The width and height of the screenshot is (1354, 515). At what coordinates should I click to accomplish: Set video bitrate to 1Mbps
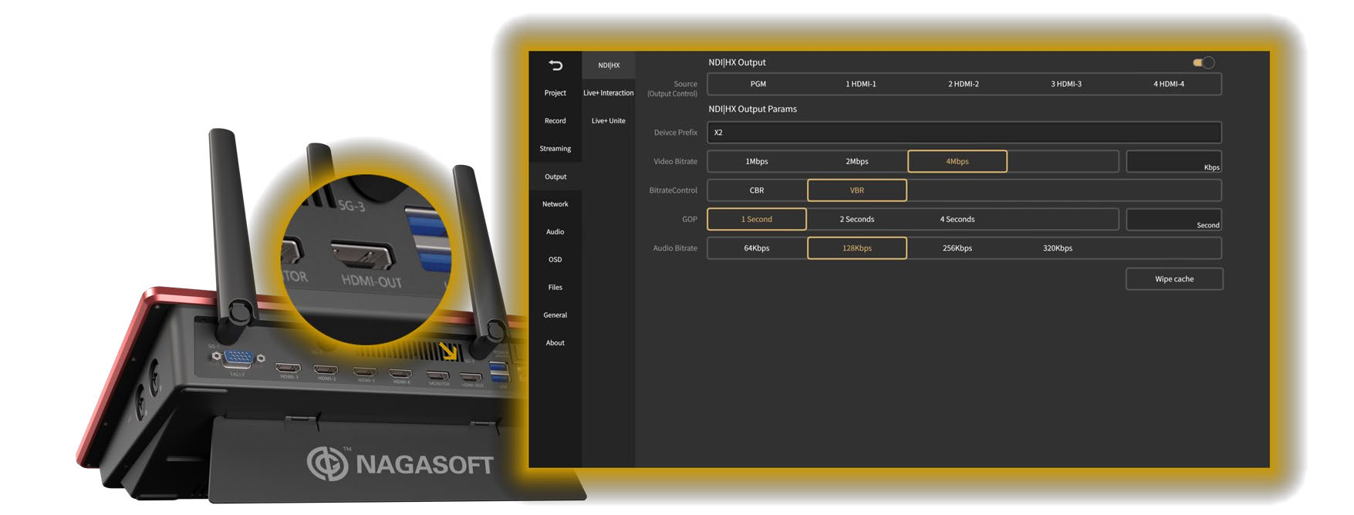coord(757,161)
